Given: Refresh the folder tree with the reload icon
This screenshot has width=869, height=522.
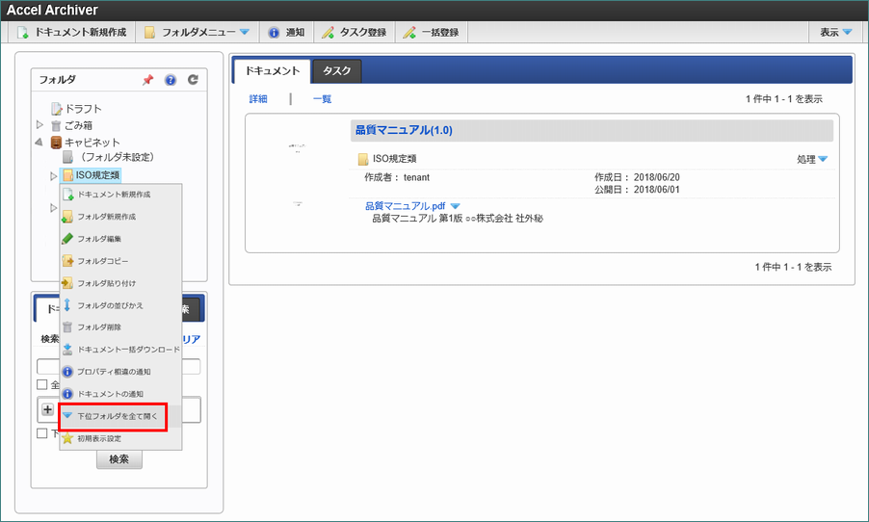Looking at the screenshot, I should 193,81.
